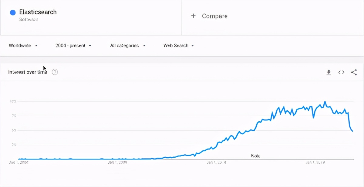Image resolution: width=364 pixels, height=187 pixels.
Task: Open the Interest over time help icon
Action: pos(55,72)
